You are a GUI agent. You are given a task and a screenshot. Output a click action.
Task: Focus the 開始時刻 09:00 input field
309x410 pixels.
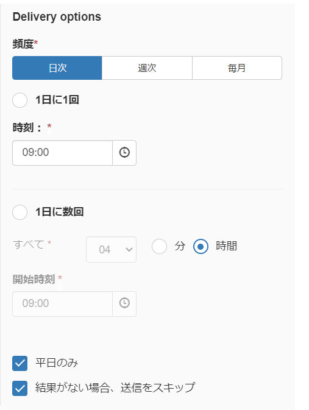(x=62, y=304)
